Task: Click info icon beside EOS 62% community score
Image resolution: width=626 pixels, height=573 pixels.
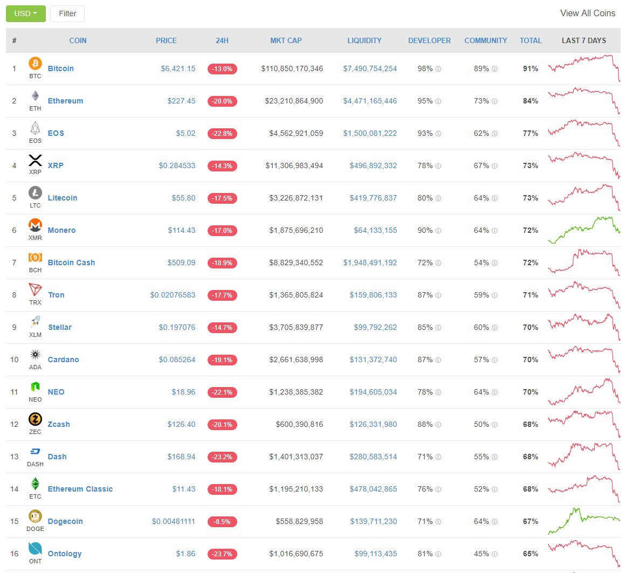Action: tap(494, 134)
